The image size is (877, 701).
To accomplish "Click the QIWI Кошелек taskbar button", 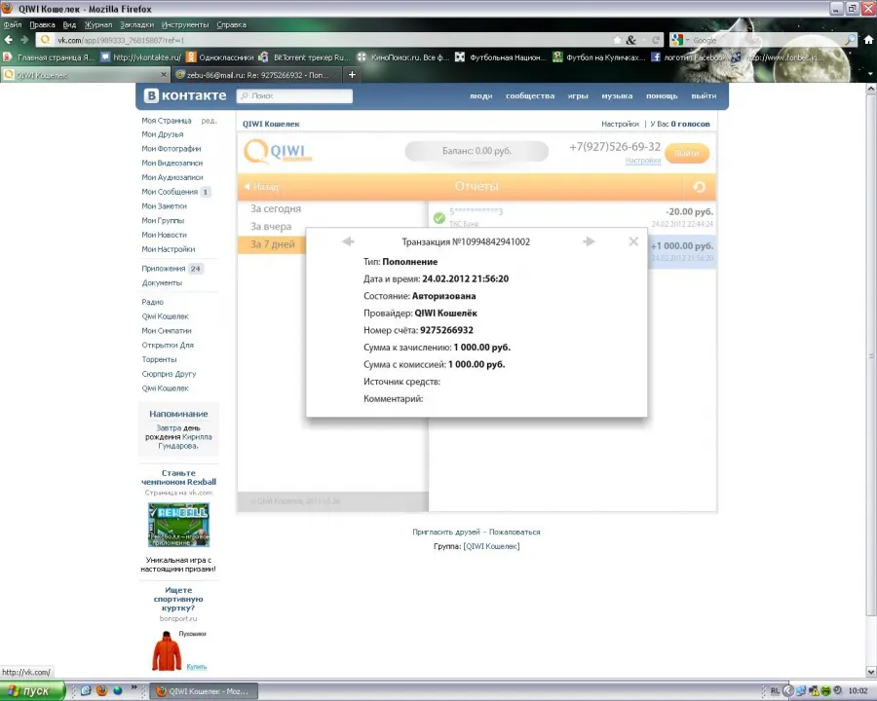I will (x=206, y=691).
